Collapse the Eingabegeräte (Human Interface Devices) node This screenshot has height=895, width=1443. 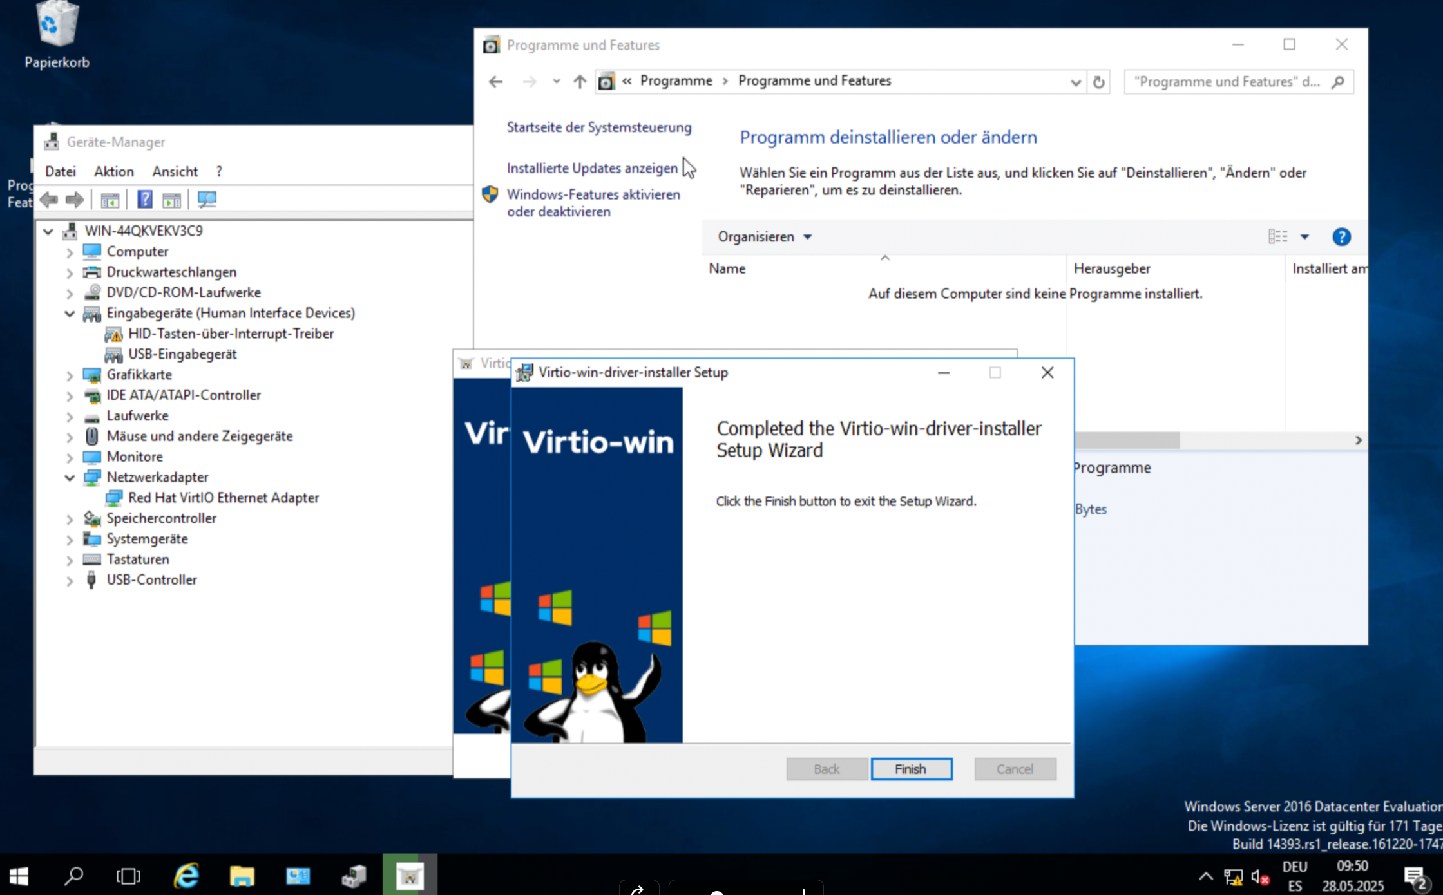tap(70, 314)
